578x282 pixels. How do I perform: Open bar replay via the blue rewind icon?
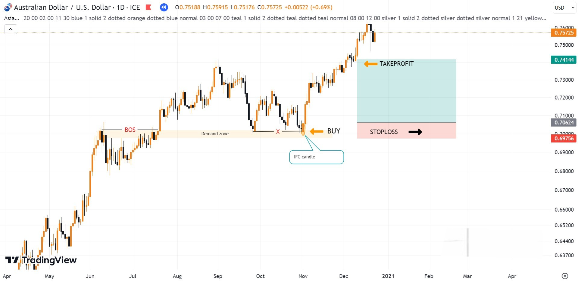(164, 8)
